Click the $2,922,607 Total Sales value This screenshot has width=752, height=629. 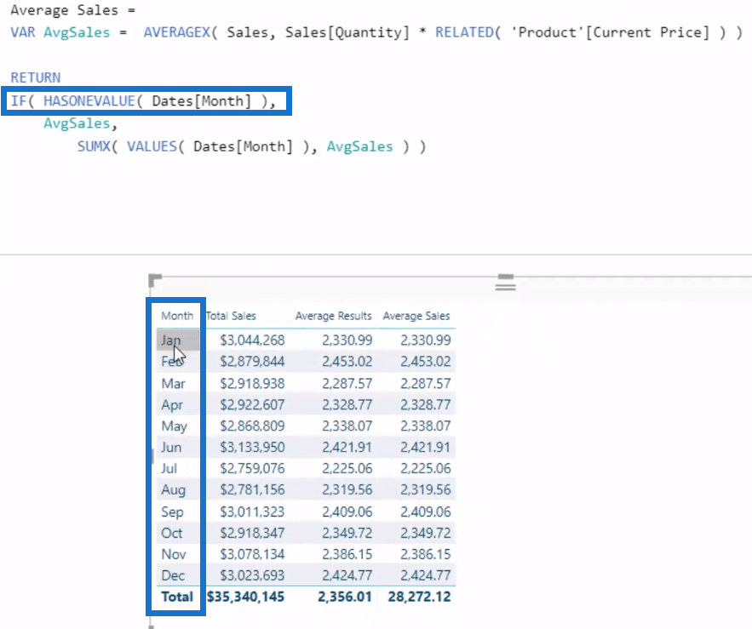tap(252, 404)
